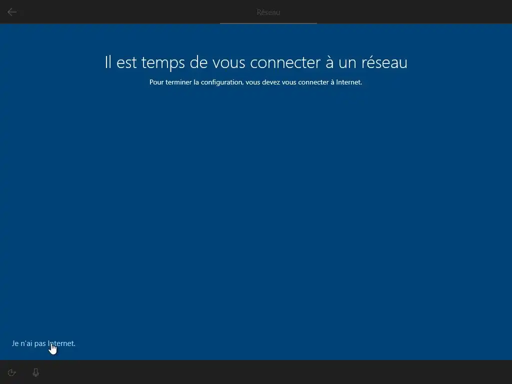Enable voice control with the microphone button
The width and height of the screenshot is (512, 384).
[x=36, y=372]
